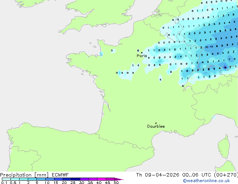Screen dimensions: 238x184
Task: Click the '(00+270)' forecast offset text
Action: click(x=226, y=175)
